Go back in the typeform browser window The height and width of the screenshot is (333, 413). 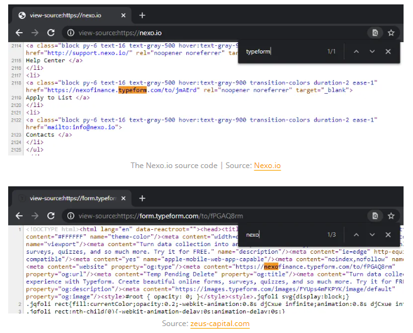[19, 216]
